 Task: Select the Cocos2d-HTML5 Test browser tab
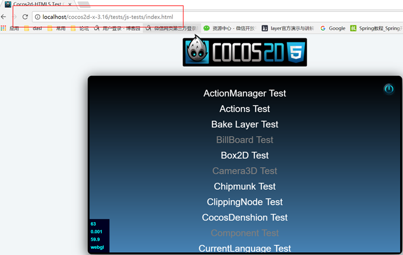click(39, 4)
